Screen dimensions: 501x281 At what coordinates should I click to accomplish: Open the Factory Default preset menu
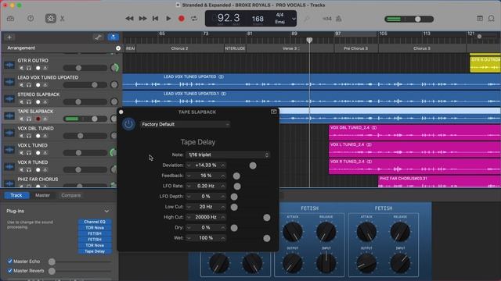click(186, 124)
